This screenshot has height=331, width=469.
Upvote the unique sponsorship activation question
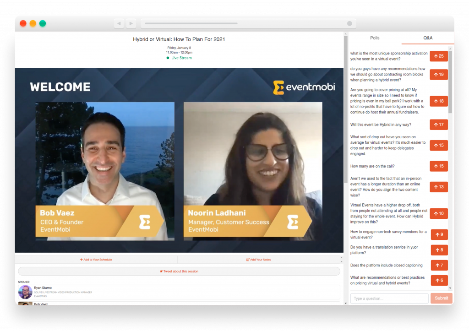point(439,56)
